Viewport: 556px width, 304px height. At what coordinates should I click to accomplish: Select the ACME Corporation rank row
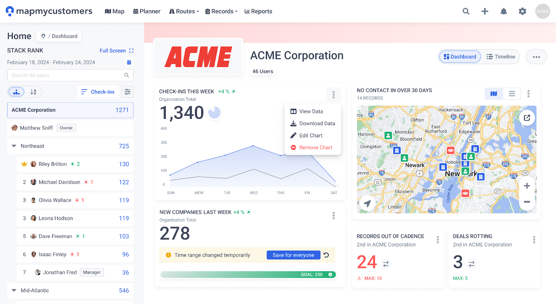pos(70,110)
